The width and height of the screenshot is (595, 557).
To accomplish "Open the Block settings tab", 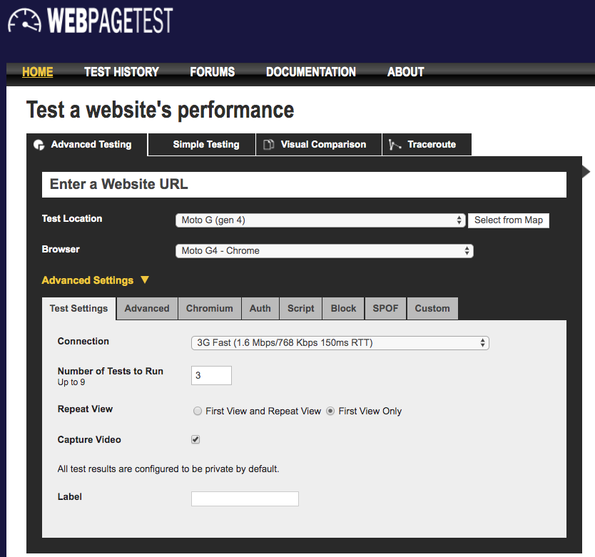I will (343, 309).
